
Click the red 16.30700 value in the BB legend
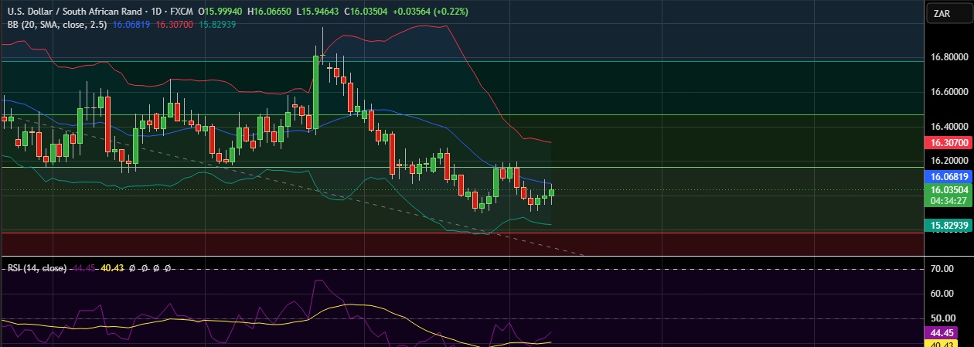[x=175, y=25]
